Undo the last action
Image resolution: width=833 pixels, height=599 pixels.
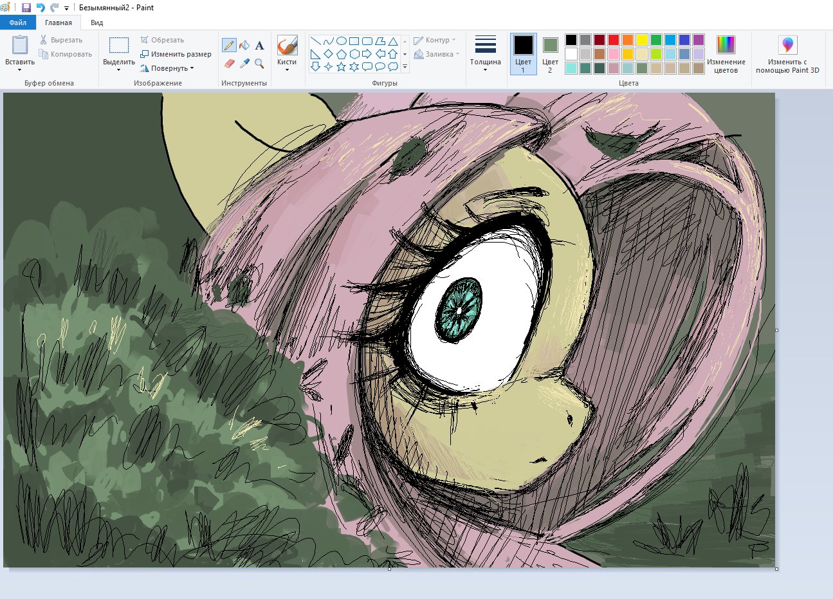point(41,8)
